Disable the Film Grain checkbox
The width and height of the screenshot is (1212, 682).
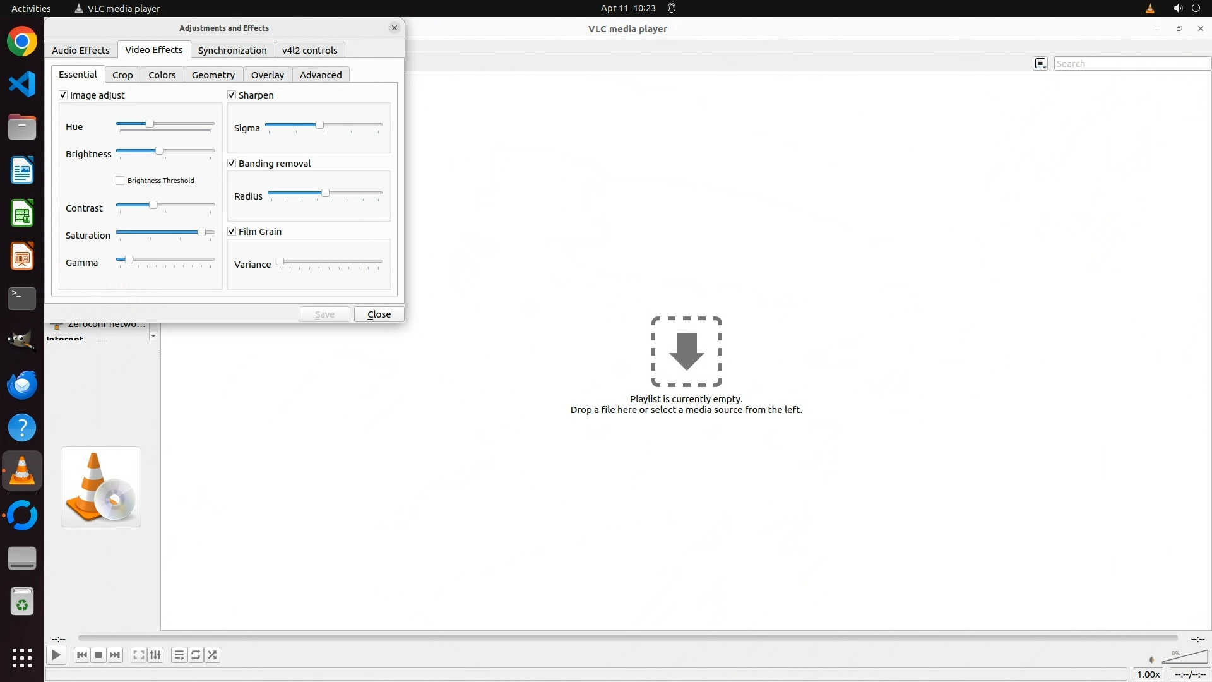[232, 231]
